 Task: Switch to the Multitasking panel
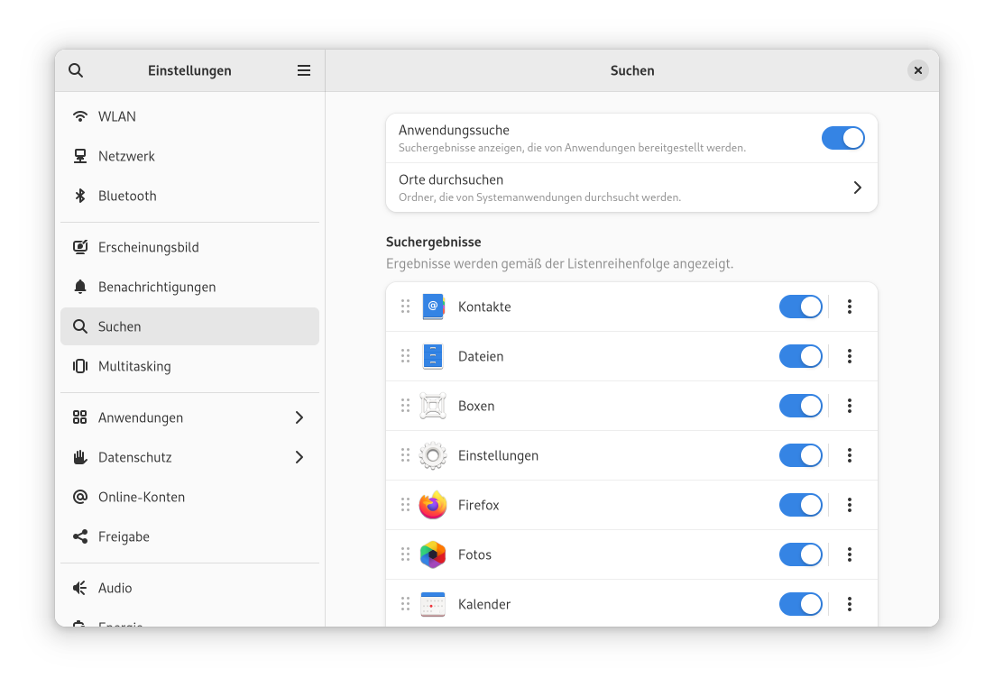click(x=134, y=366)
